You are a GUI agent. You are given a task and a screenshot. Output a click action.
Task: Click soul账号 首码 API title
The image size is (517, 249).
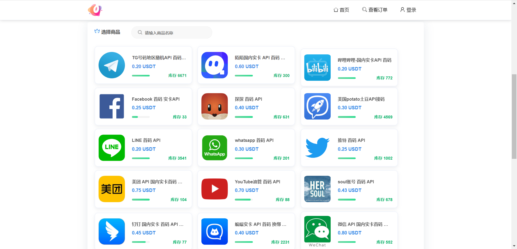coord(356,182)
